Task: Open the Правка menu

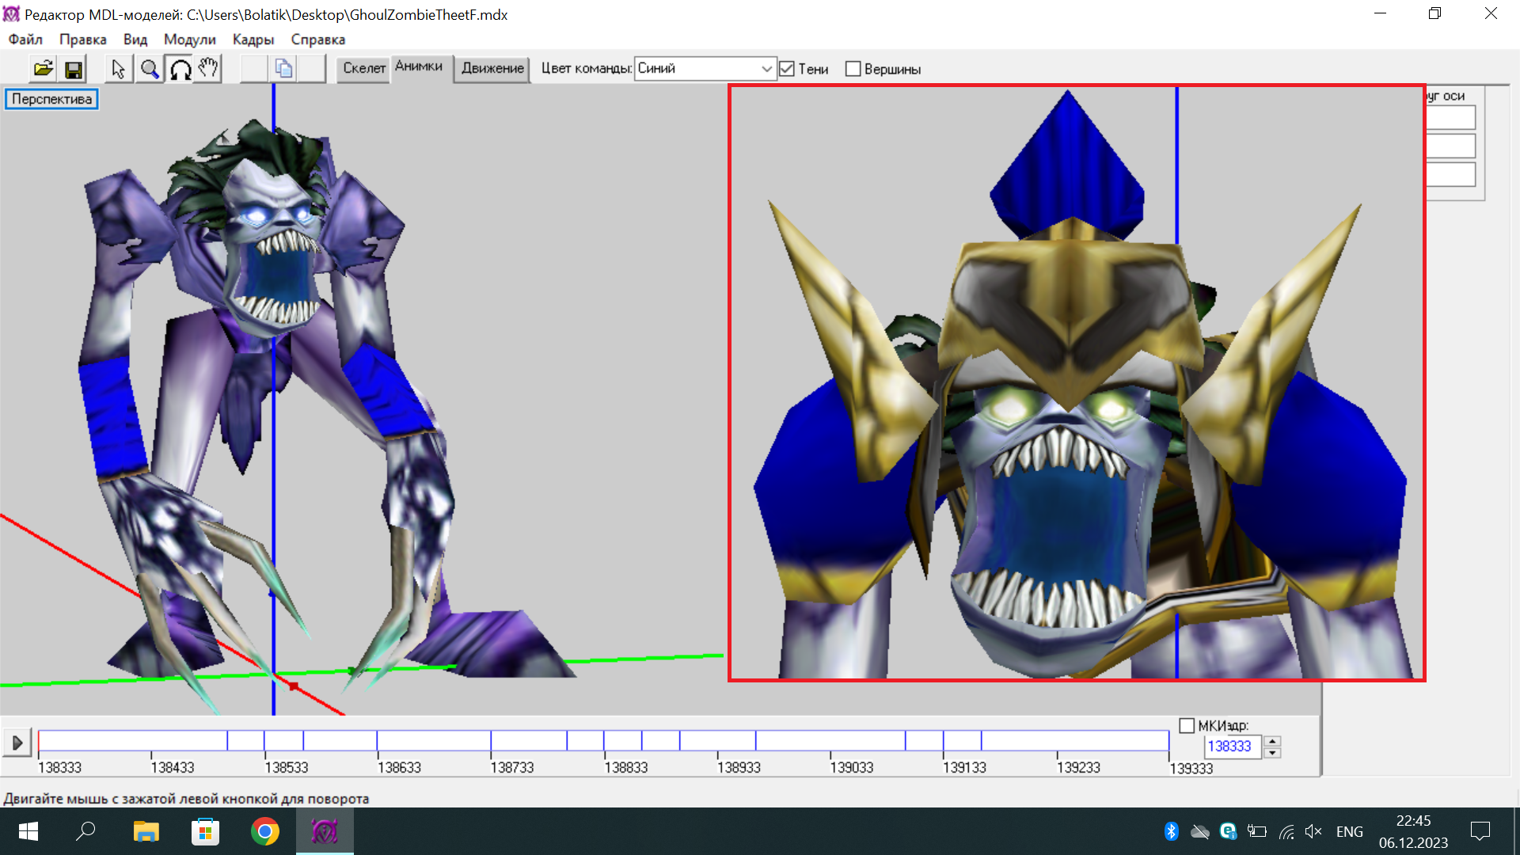Action: [x=82, y=40]
